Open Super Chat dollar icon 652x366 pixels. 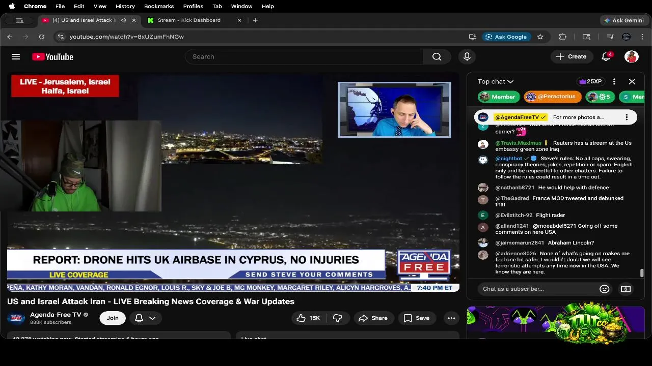pos(626,289)
